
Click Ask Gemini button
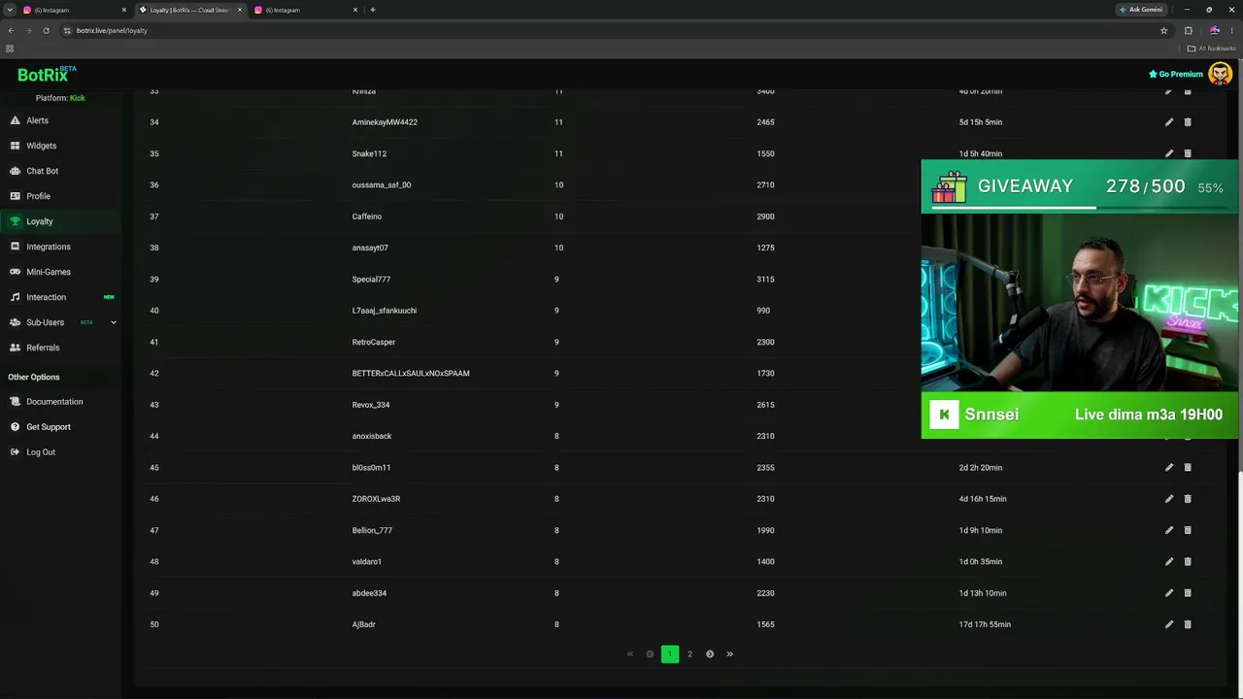point(1141,10)
